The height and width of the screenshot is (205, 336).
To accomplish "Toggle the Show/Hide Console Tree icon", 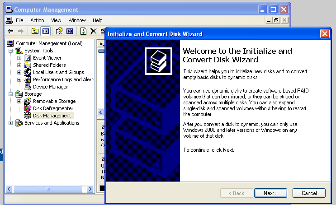I will coord(45,32).
